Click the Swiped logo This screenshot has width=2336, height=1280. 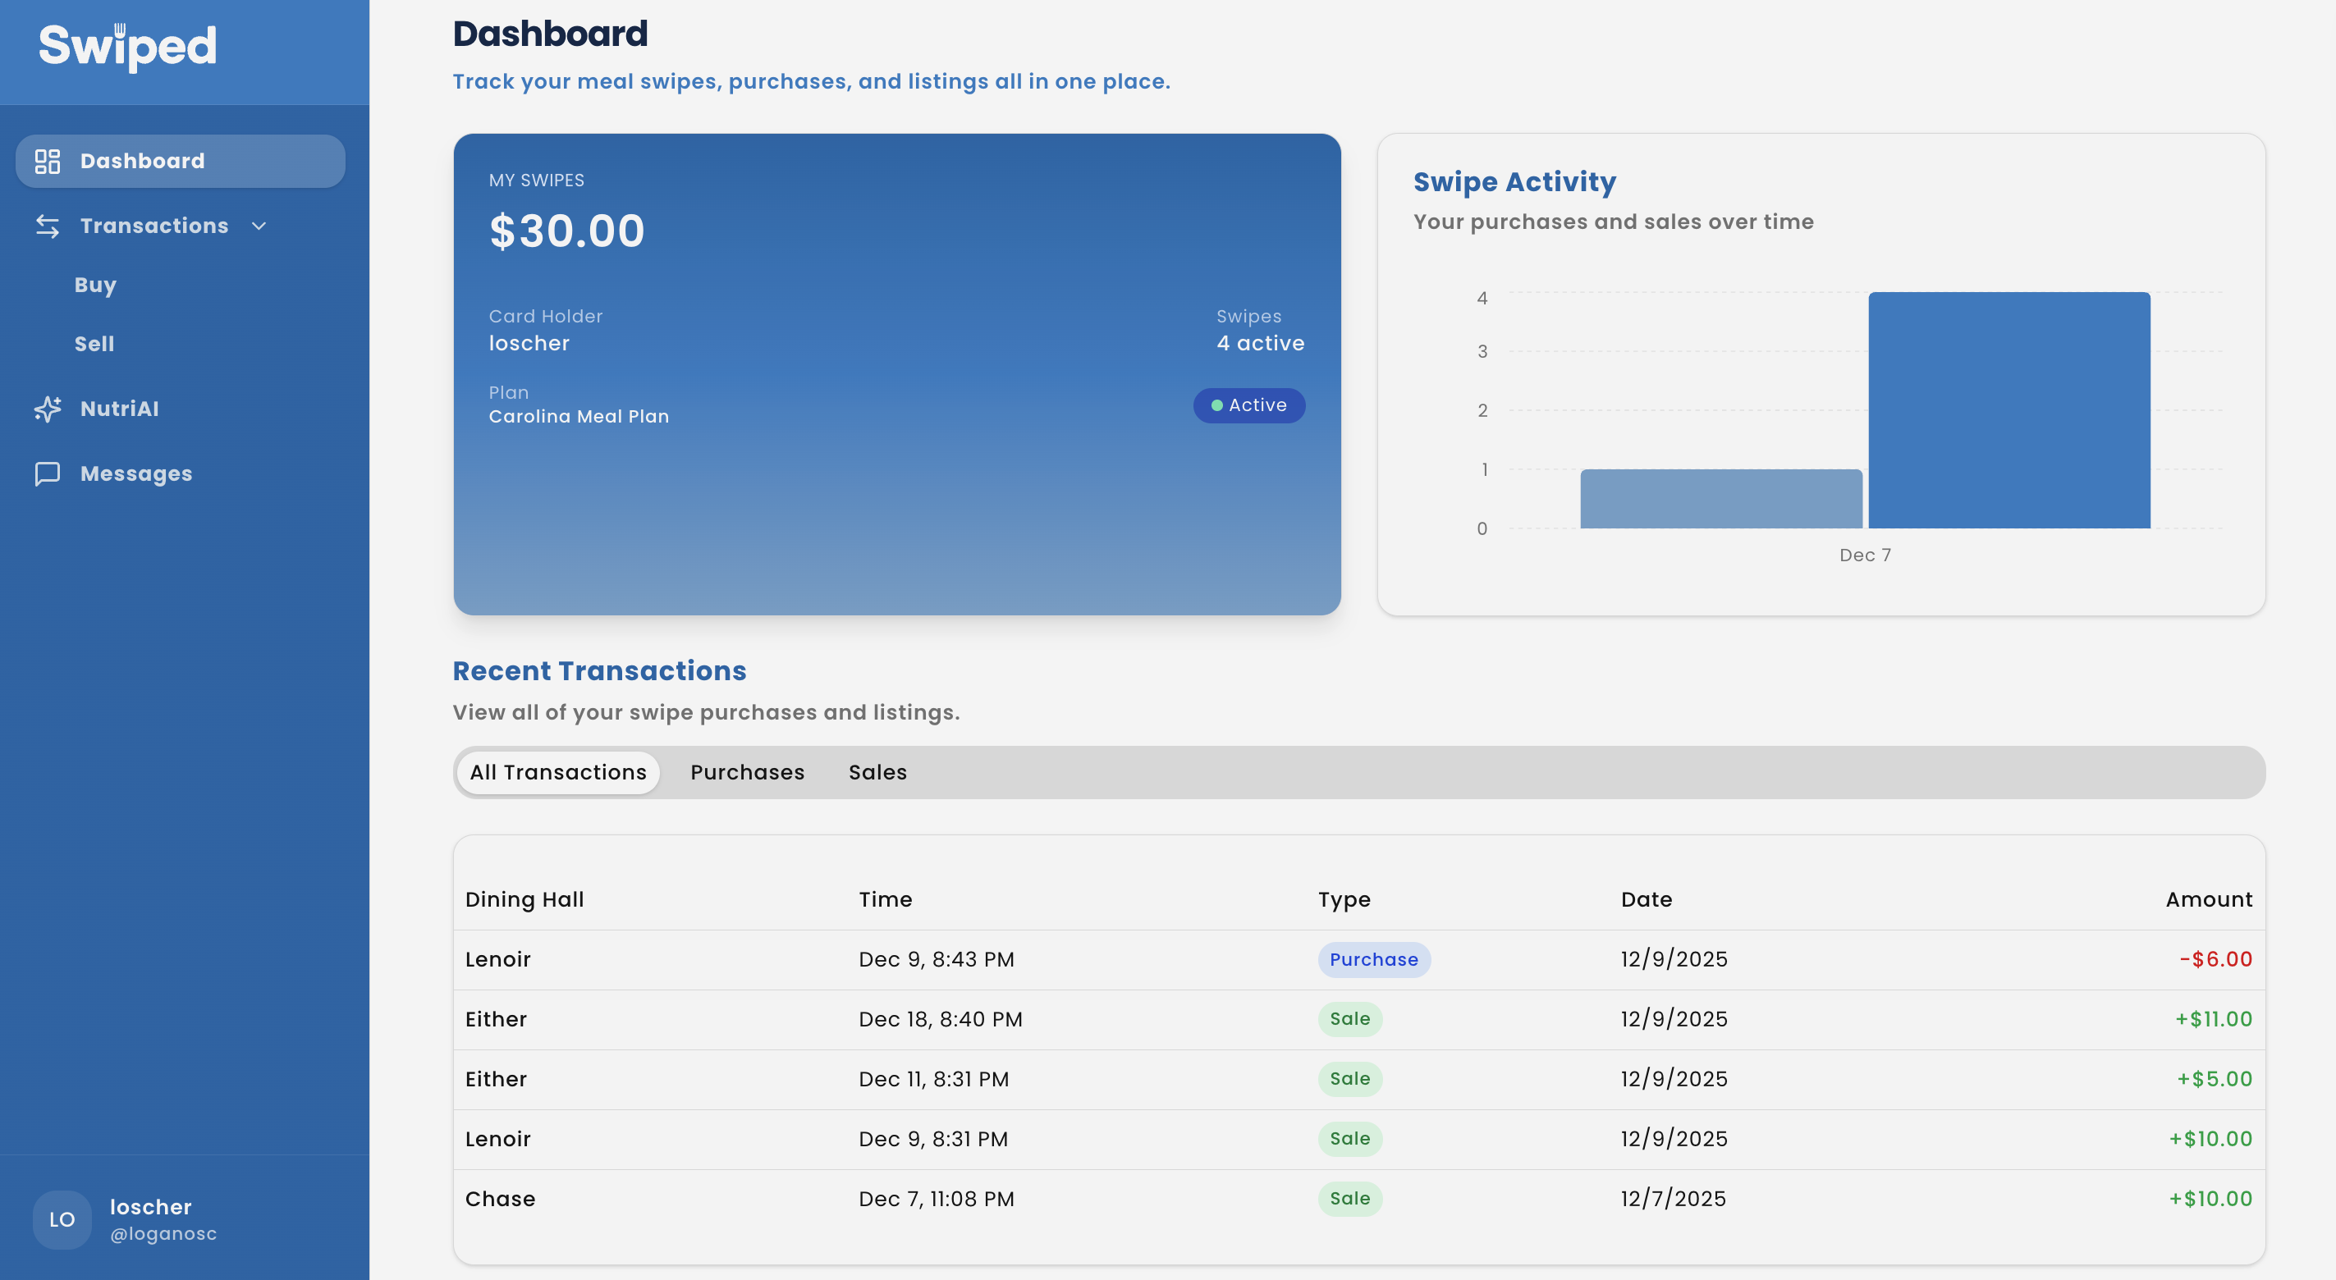(x=128, y=47)
